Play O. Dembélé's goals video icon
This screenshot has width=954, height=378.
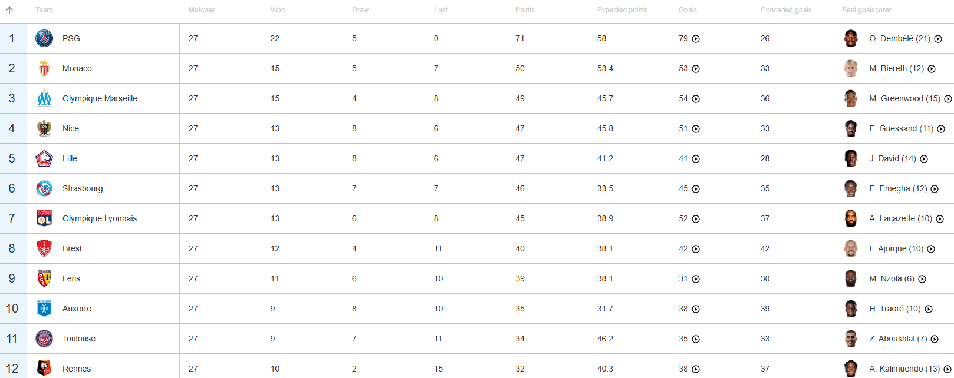[938, 39]
